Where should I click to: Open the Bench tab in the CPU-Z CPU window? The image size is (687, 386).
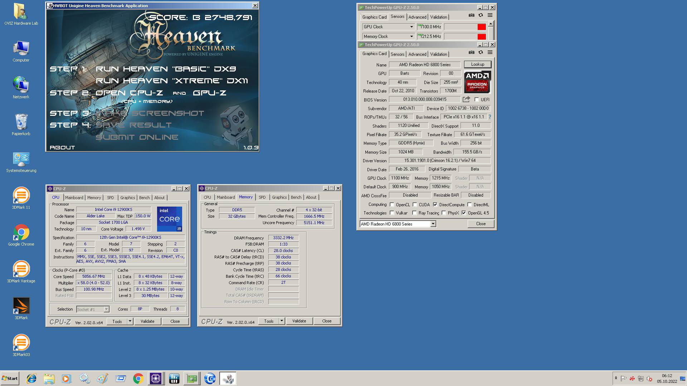point(145,198)
